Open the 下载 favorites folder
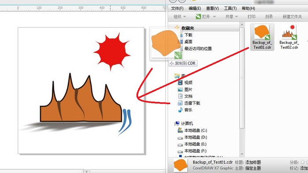Screen dimensions: 308x173 [x=188, y=35]
